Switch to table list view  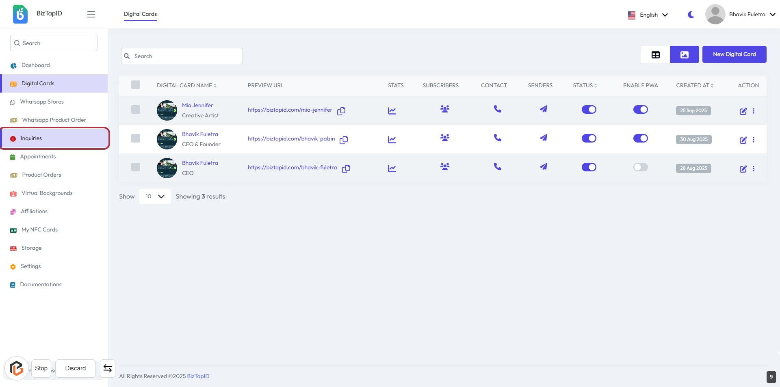655,55
